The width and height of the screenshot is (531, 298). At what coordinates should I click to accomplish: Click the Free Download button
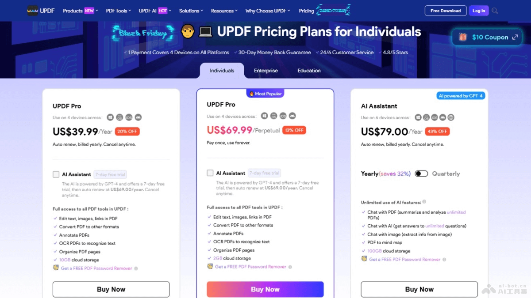(445, 10)
